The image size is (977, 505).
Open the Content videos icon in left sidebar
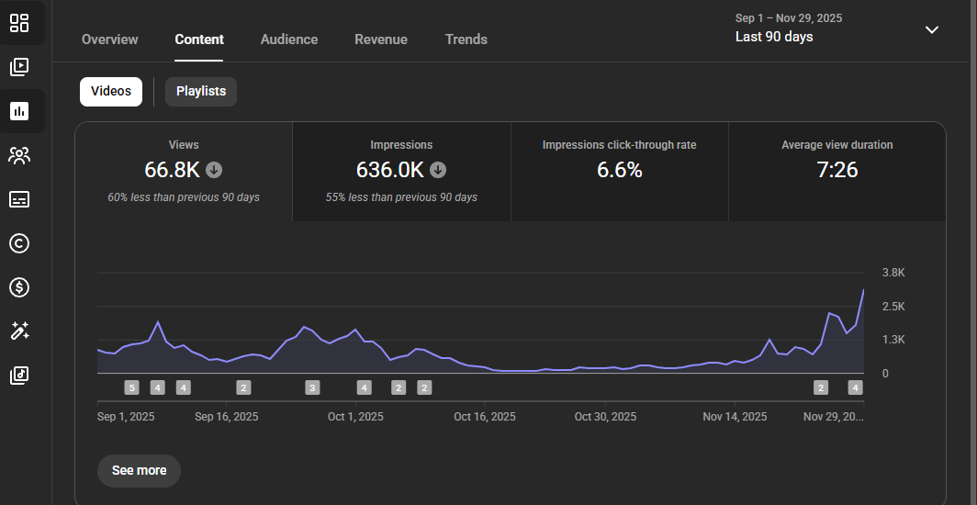(x=19, y=67)
